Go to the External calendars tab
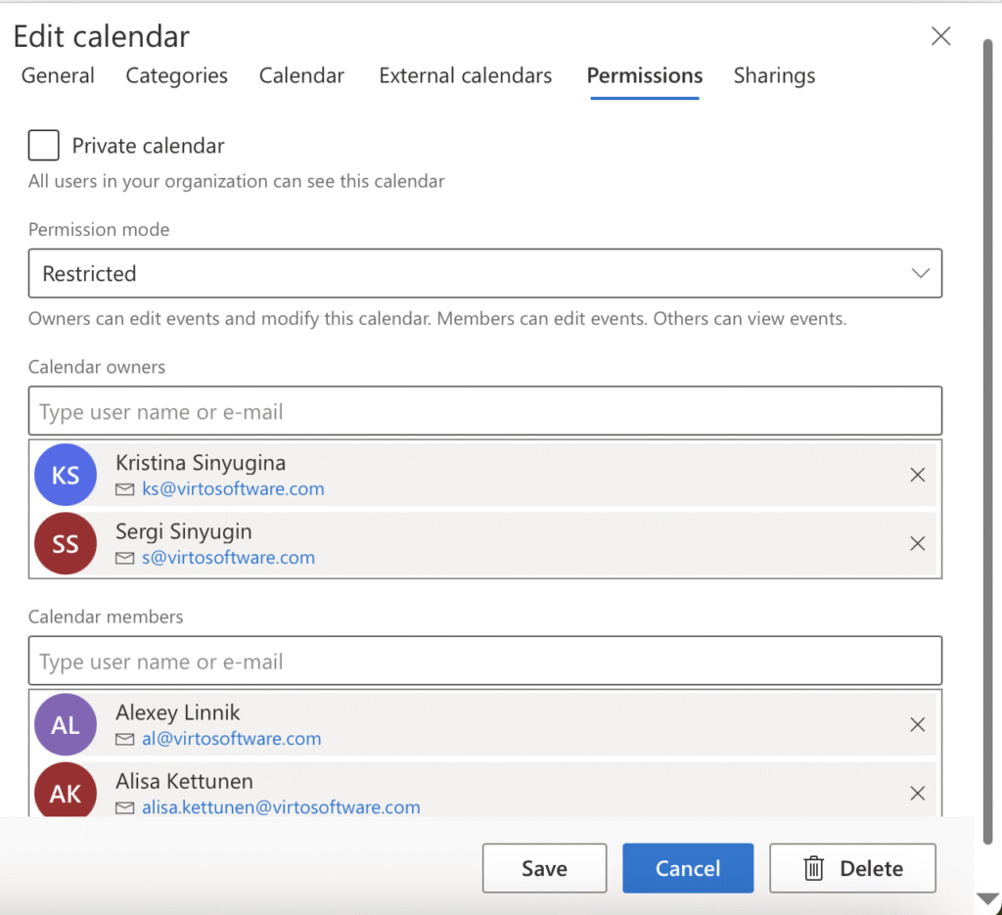The width and height of the screenshot is (1002, 915). pyautogui.click(x=465, y=76)
